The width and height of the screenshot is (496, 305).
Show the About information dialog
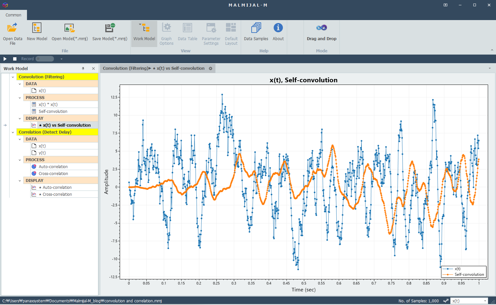(278, 34)
